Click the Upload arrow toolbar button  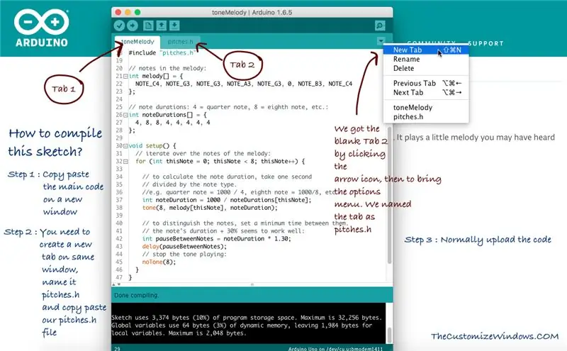[133, 26]
